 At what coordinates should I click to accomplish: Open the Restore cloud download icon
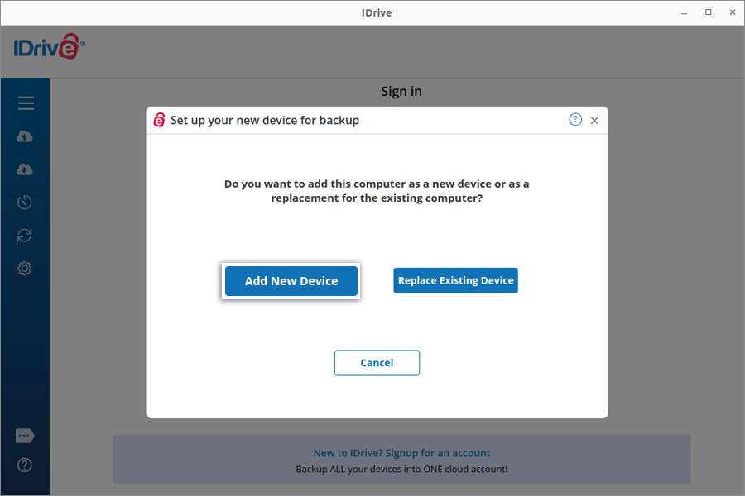(x=25, y=169)
